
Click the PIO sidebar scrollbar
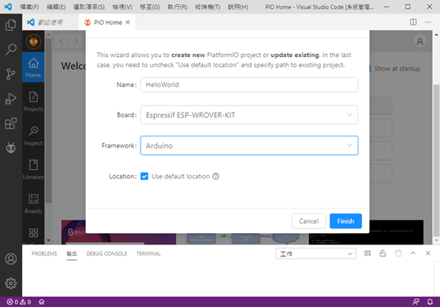[48, 121]
